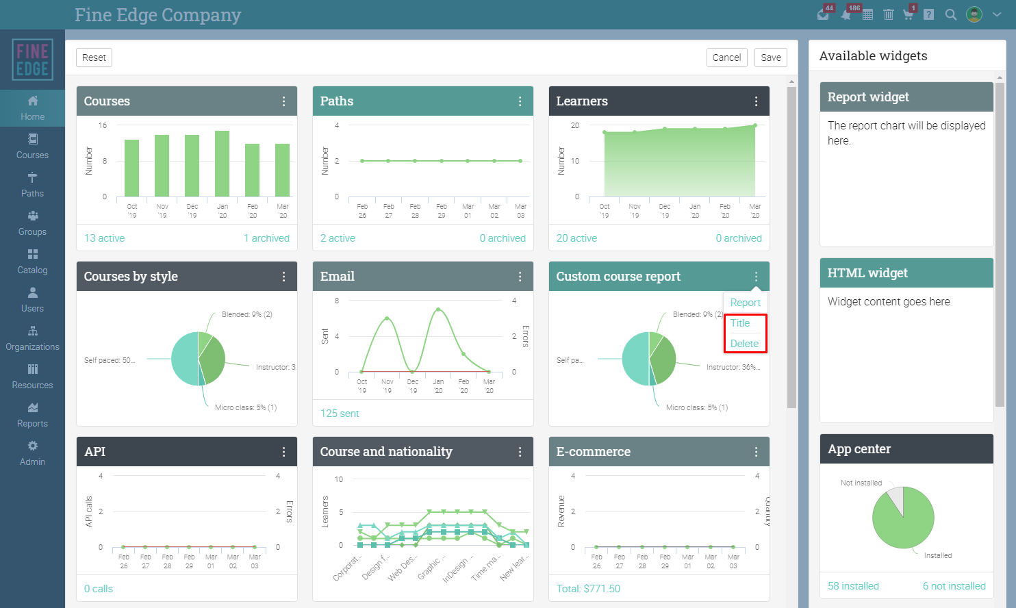Open the Email widget three-dot menu
Image resolution: width=1016 pixels, height=608 pixels.
tap(520, 277)
